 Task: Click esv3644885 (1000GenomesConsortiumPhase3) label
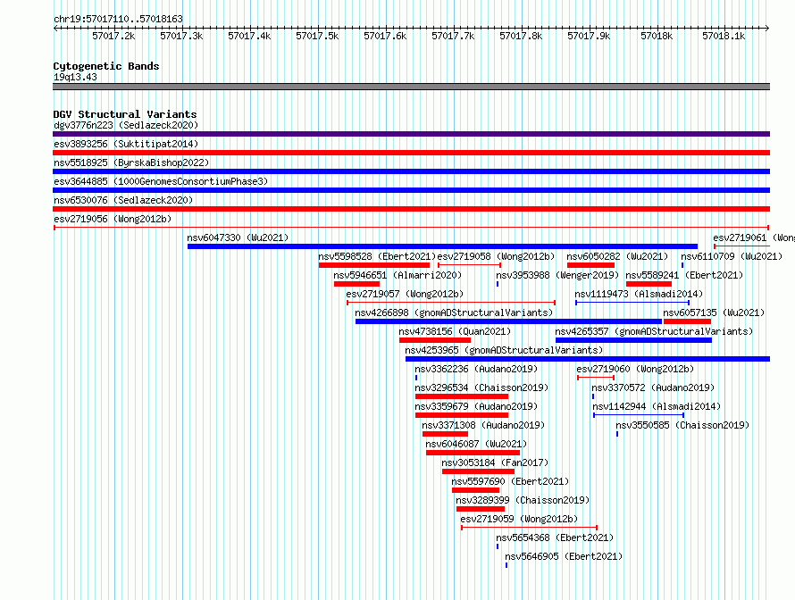click(x=161, y=181)
